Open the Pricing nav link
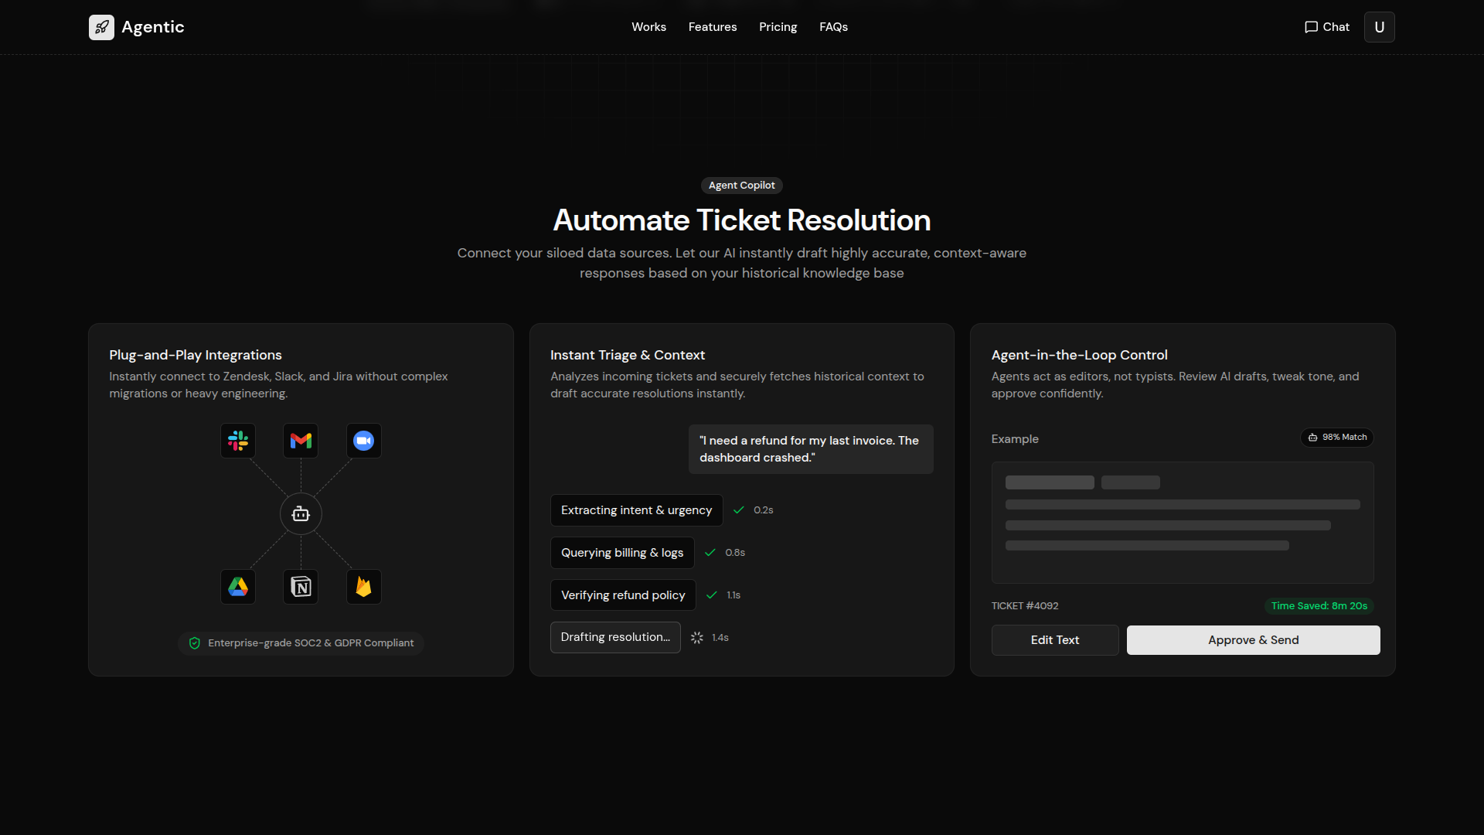The image size is (1484, 835). tap(778, 27)
